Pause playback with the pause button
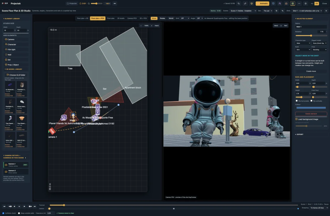Image resolution: width=330 pixels, height=216 pixels. point(19,206)
